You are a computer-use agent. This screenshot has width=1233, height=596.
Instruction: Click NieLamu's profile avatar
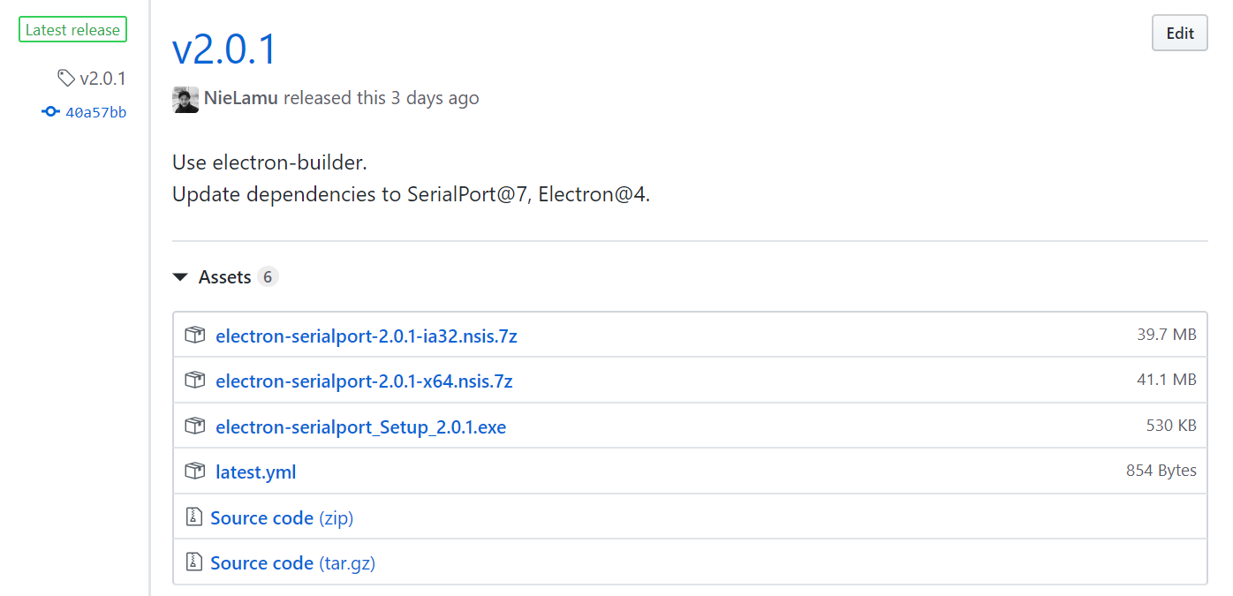(185, 99)
